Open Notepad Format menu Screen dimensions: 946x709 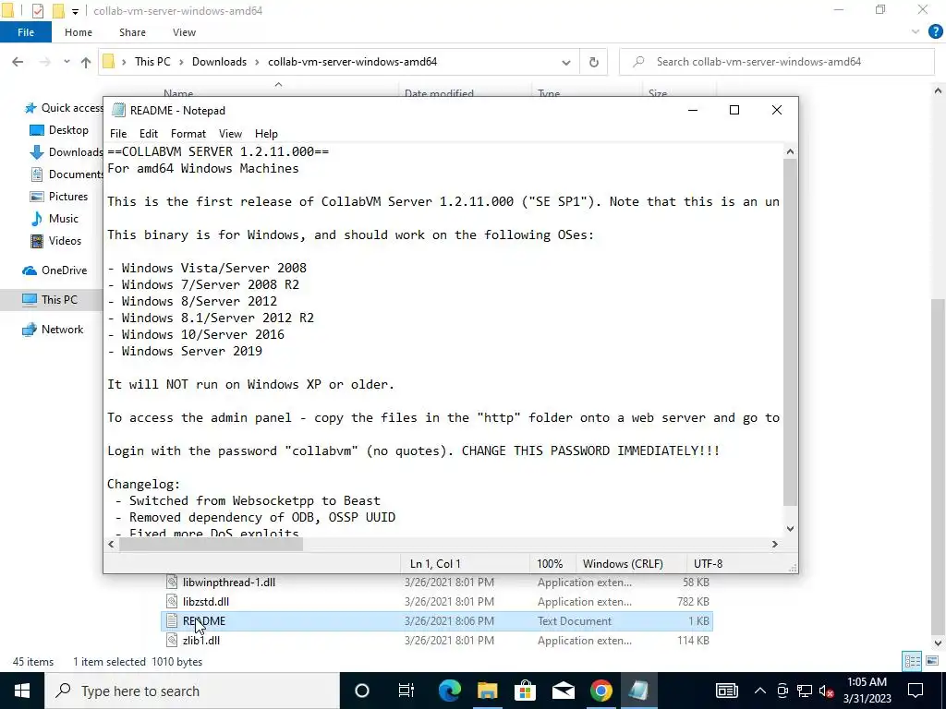pyautogui.click(x=188, y=134)
